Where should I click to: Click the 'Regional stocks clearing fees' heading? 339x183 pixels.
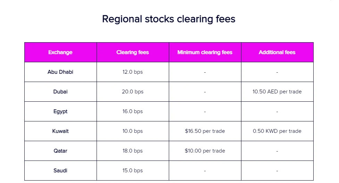click(x=169, y=19)
